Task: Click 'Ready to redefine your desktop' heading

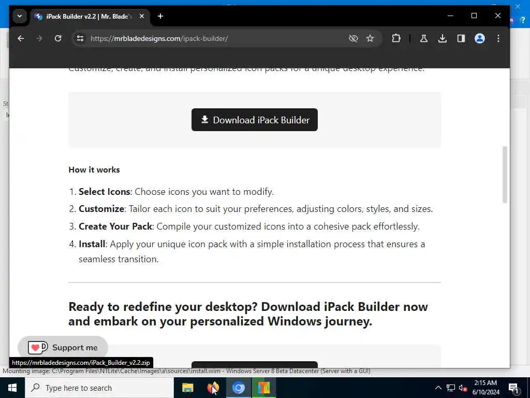Action: point(248,314)
